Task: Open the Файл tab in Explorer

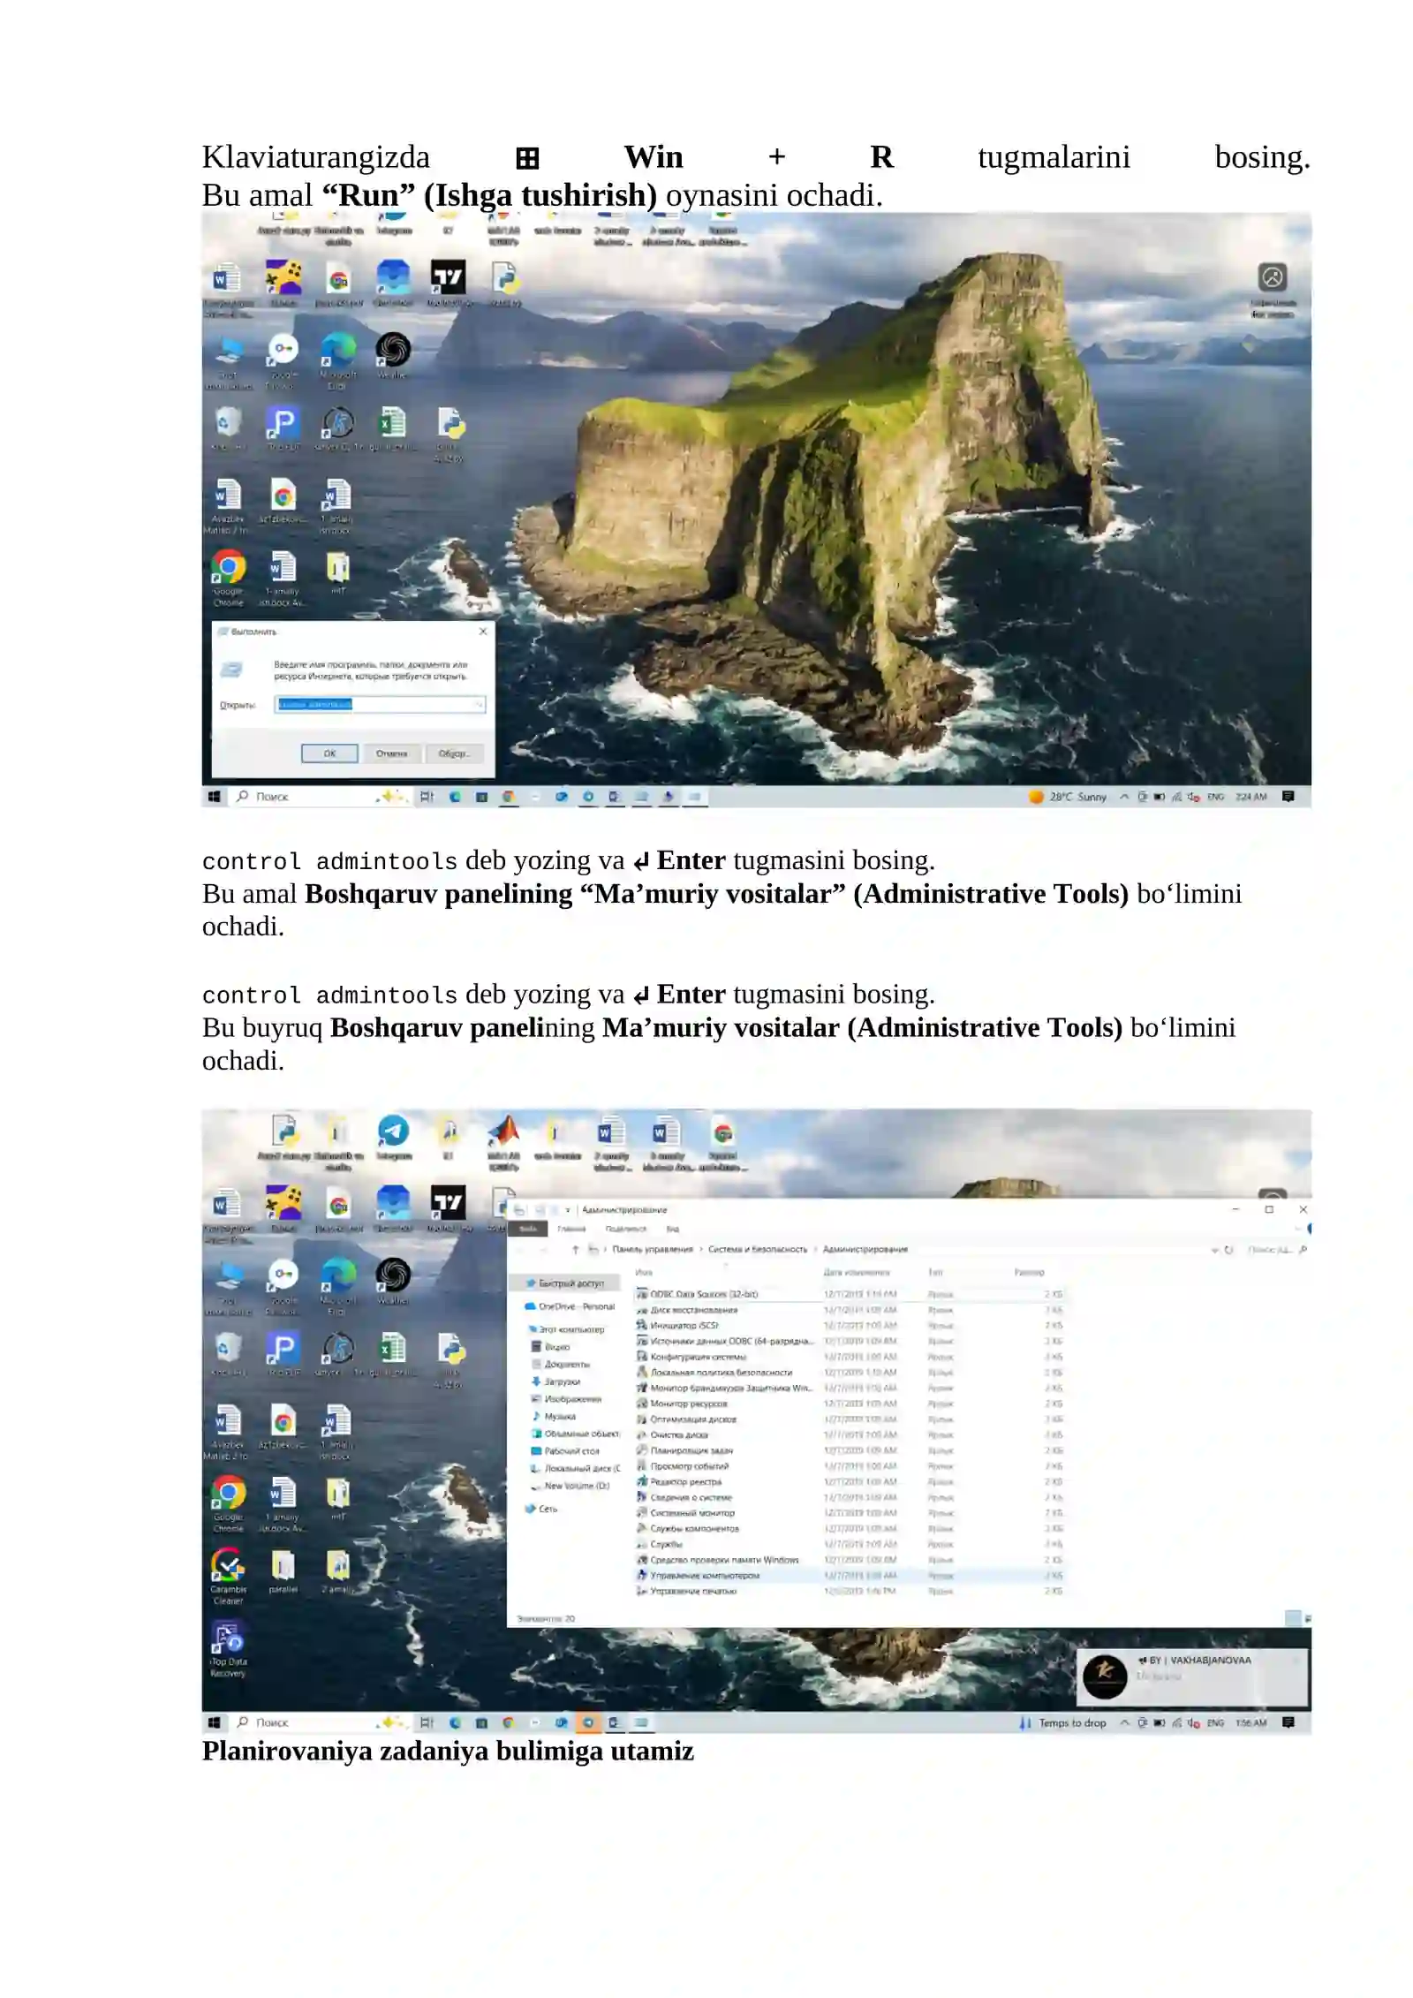Action: tap(528, 1229)
